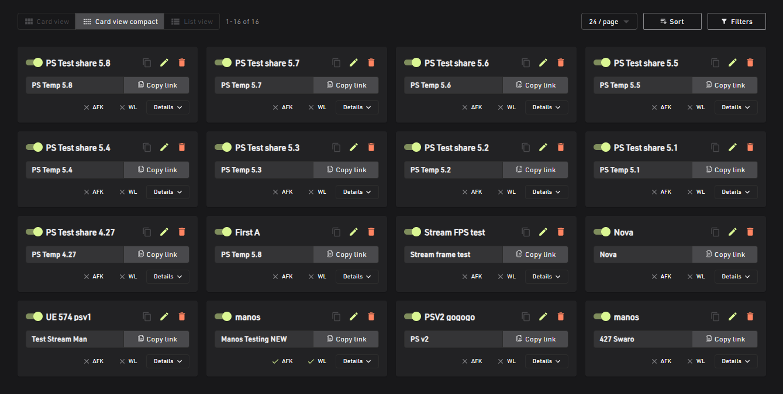Edit the First A card

353,232
